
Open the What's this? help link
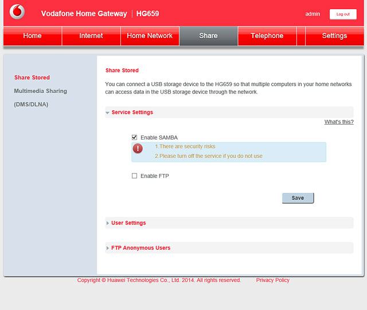click(x=339, y=122)
